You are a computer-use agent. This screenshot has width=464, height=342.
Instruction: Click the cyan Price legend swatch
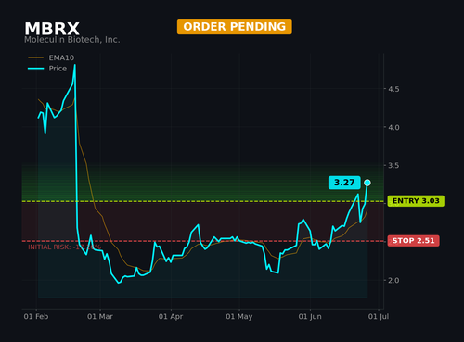35,69
